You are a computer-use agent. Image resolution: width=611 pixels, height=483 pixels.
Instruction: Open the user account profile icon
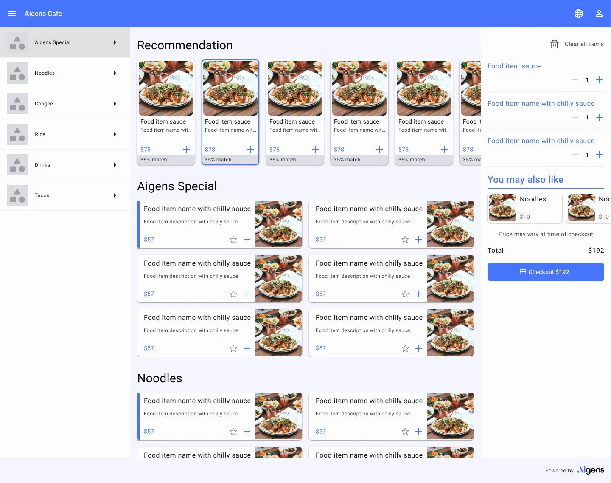599,13
